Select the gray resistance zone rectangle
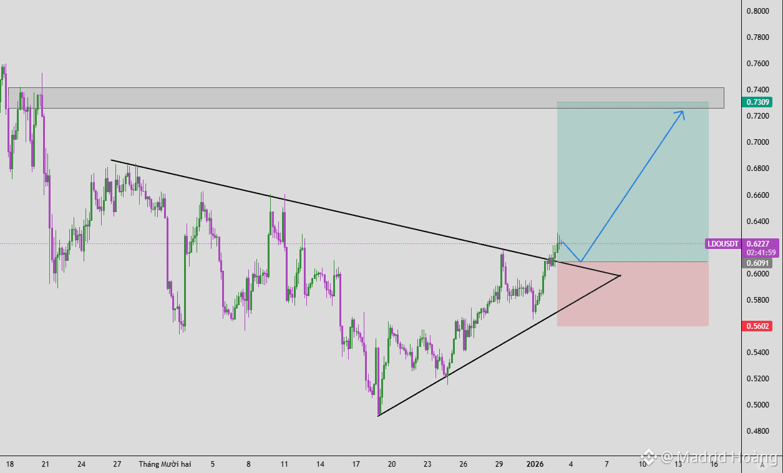Image resolution: width=783 pixels, height=473 pixels. (366, 98)
